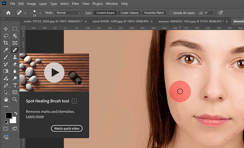Click the black foreground color swatch
The width and height of the screenshot is (244, 148).
pyautogui.click(x=9, y=115)
